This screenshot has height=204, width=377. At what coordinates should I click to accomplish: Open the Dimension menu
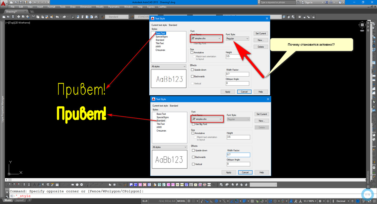pos(86,7)
